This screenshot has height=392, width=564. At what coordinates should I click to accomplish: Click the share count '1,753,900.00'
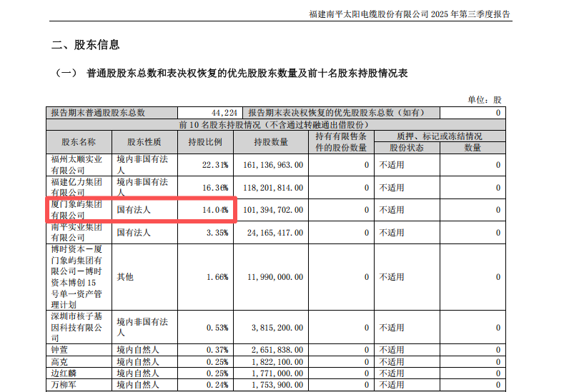277,385
